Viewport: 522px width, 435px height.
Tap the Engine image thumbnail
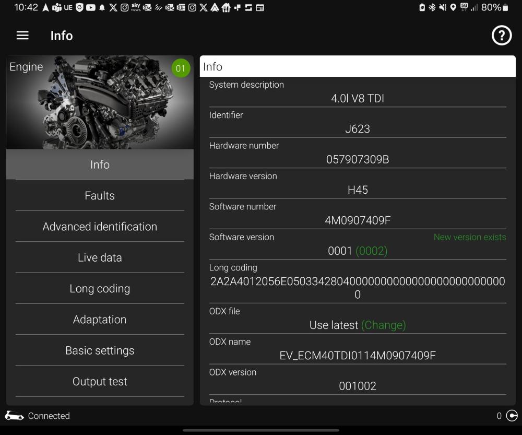(100, 102)
